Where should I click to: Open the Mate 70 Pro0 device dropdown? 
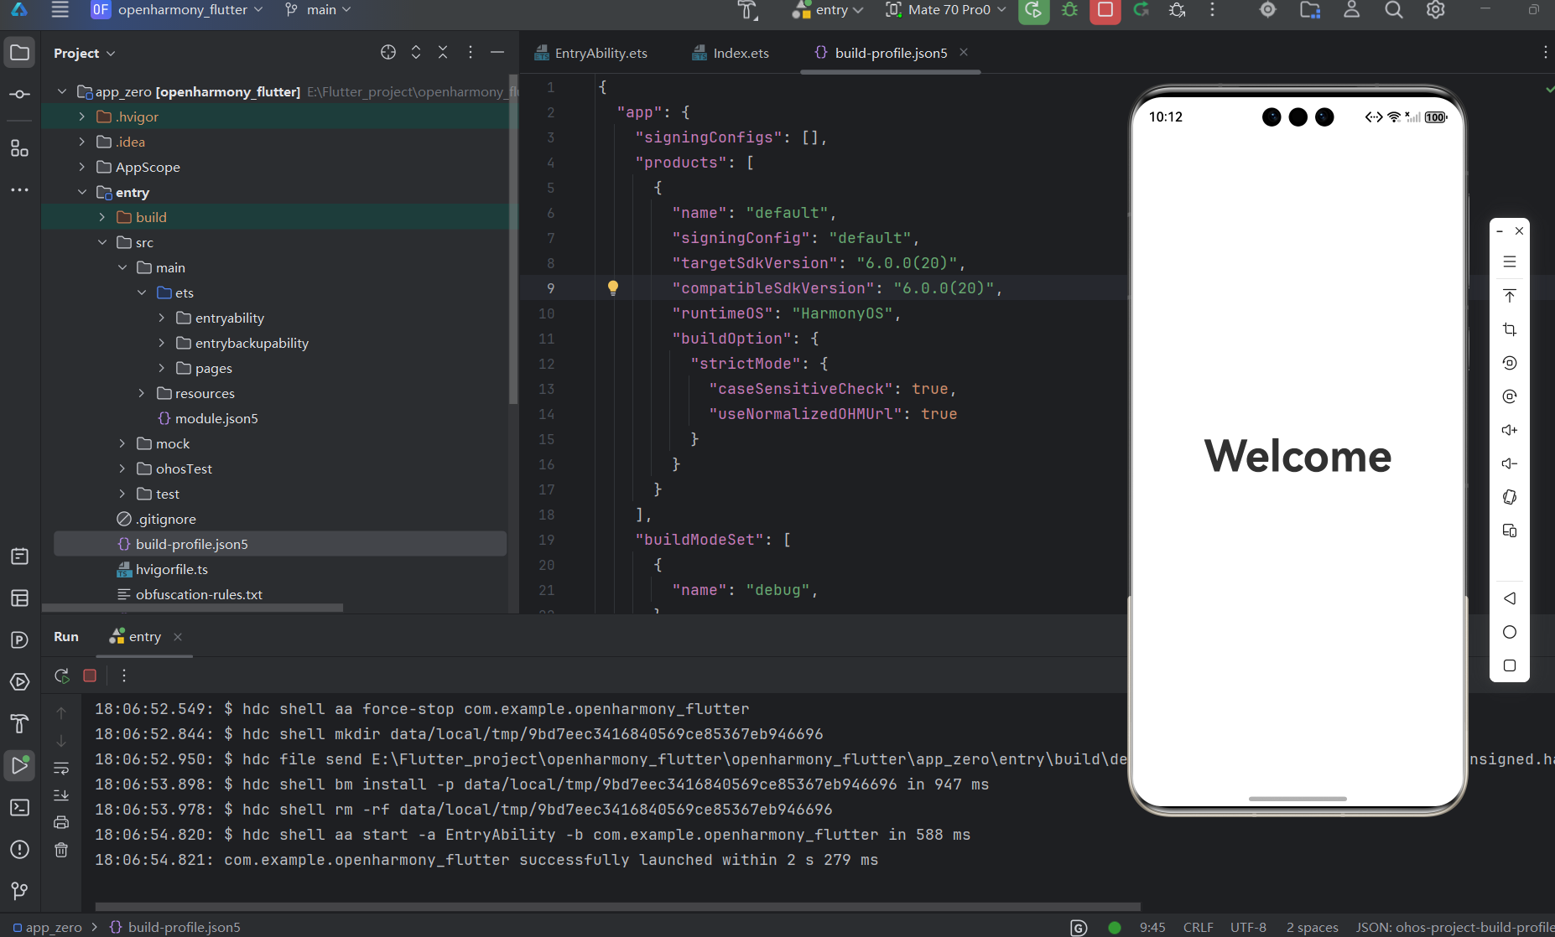pyautogui.click(x=946, y=10)
